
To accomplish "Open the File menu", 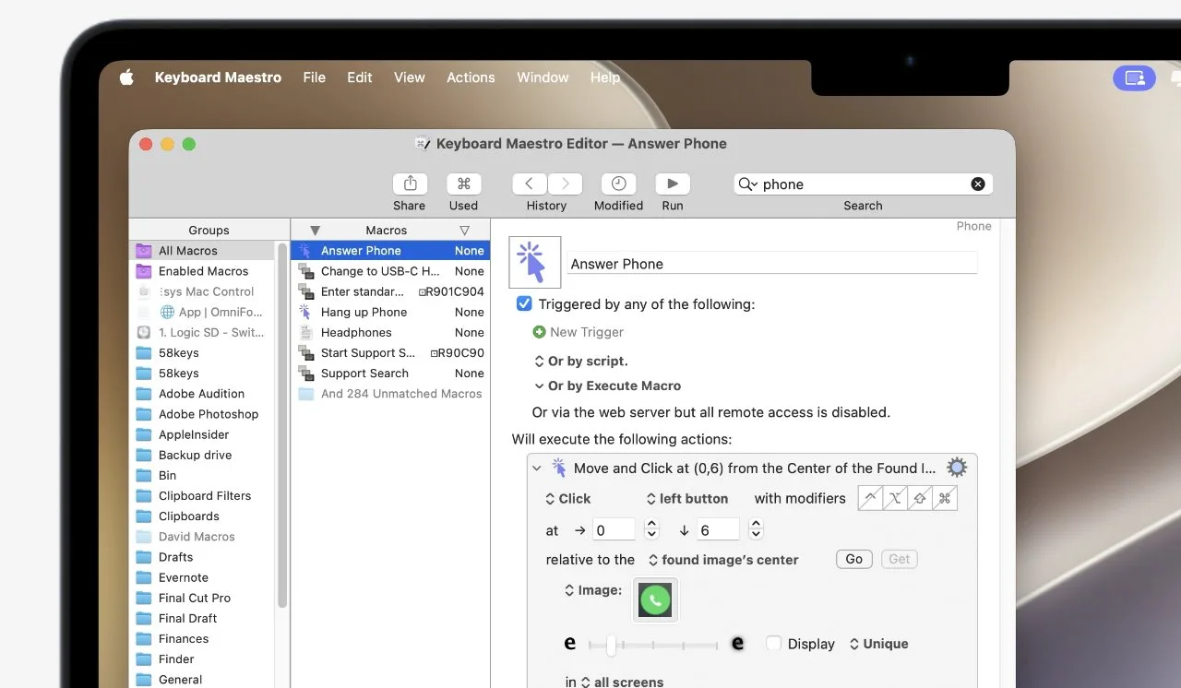I will (x=315, y=77).
